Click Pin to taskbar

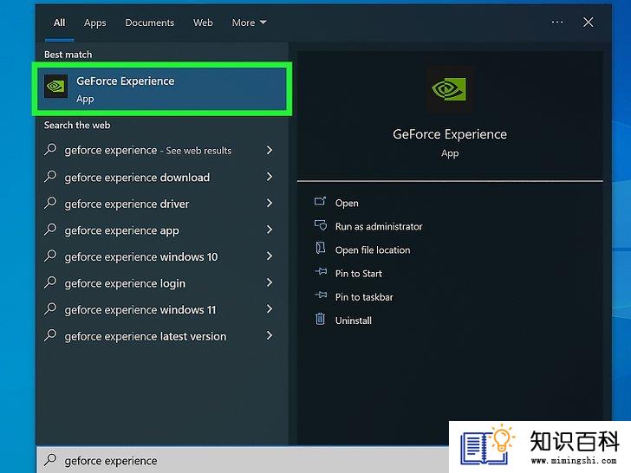364,297
